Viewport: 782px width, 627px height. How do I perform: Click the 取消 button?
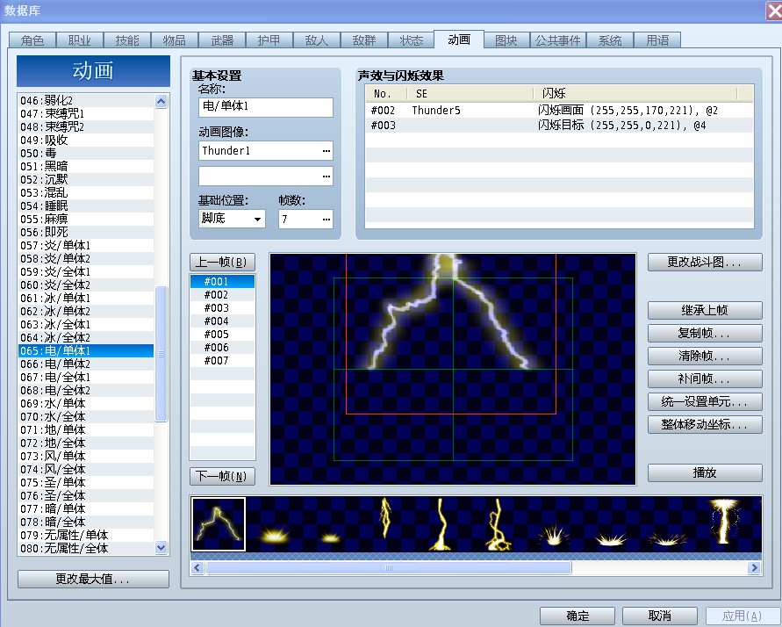[660, 616]
